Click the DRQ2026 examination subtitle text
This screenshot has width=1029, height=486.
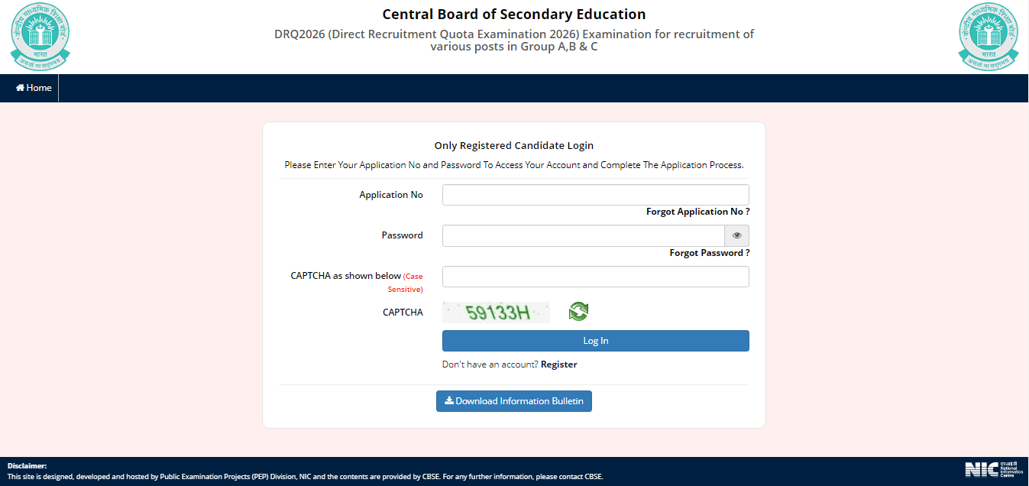513,40
